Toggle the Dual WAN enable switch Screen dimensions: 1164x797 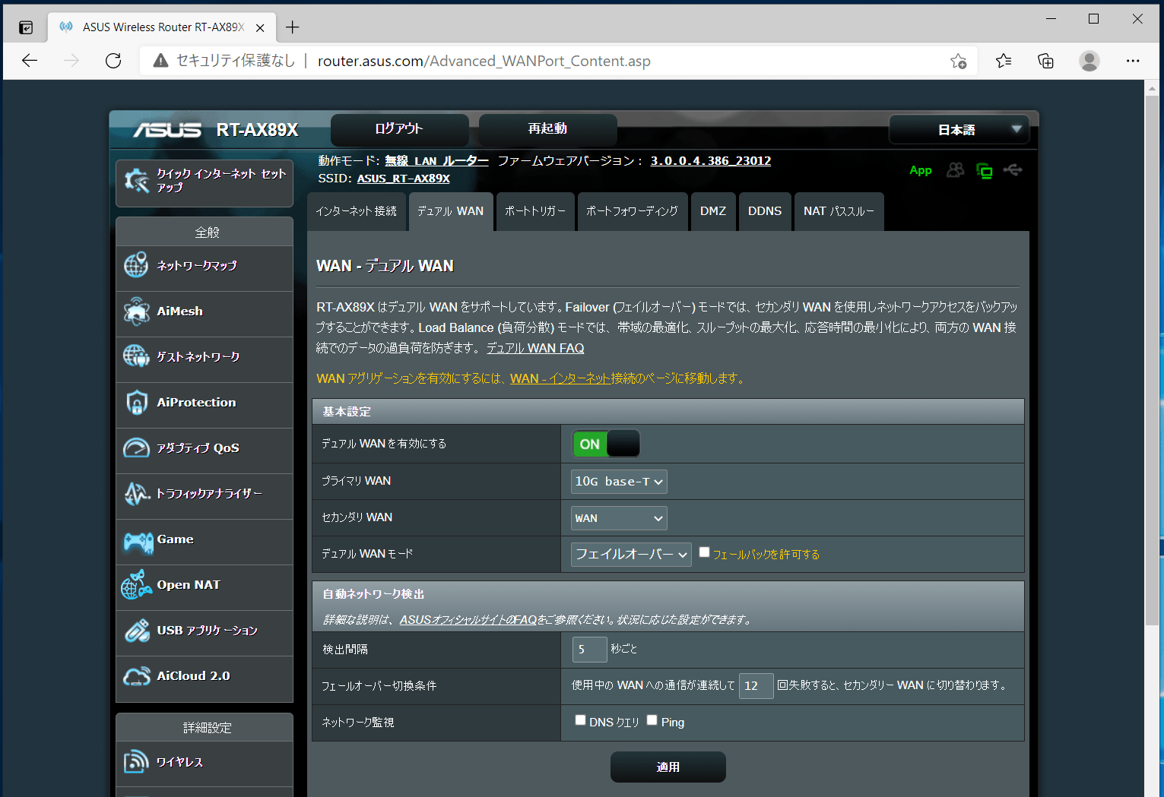click(606, 444)
